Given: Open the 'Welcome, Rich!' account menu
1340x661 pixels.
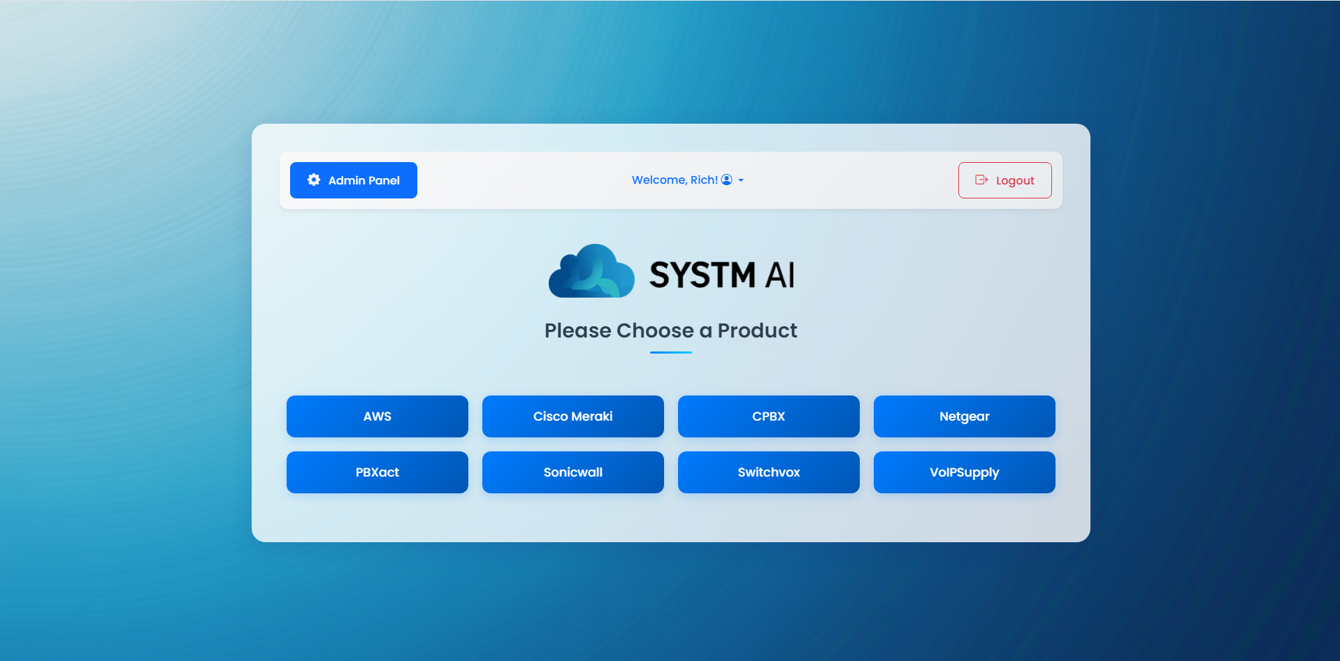Looking at the screenshot, I should [x=675, y=180].
